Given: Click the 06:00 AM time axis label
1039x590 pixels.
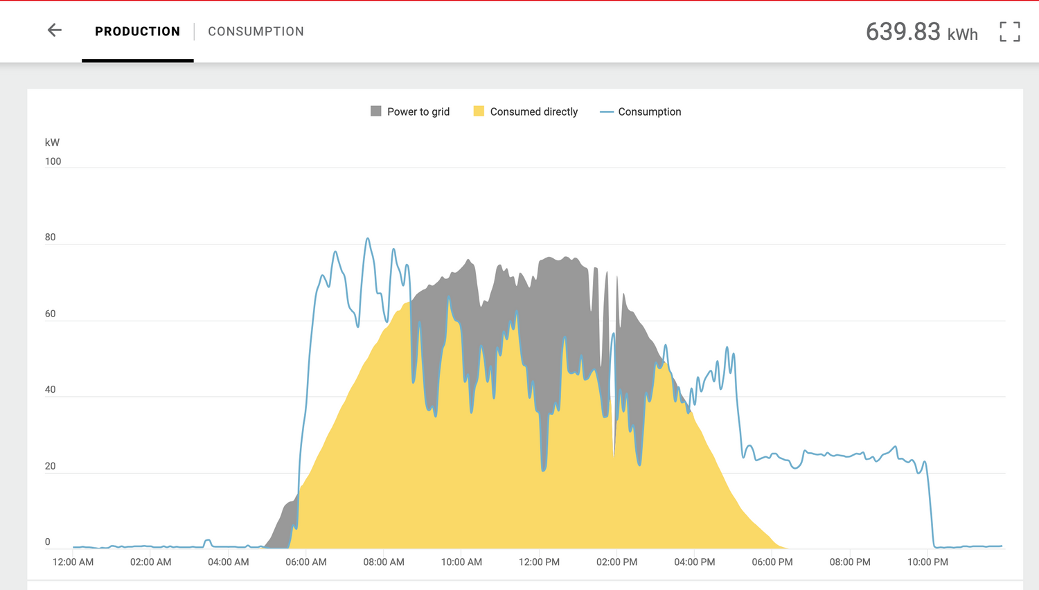Looking at the screenshot, I should tap(306, 562).
